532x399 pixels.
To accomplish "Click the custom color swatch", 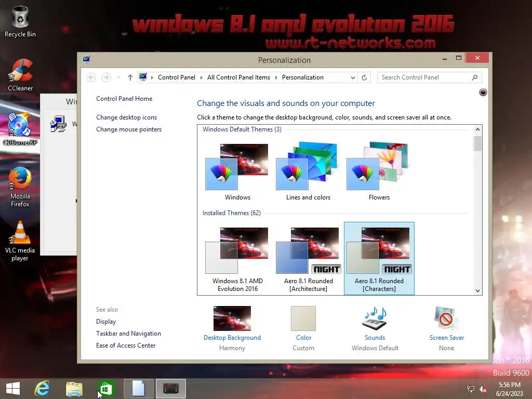I will click(303, 318).
